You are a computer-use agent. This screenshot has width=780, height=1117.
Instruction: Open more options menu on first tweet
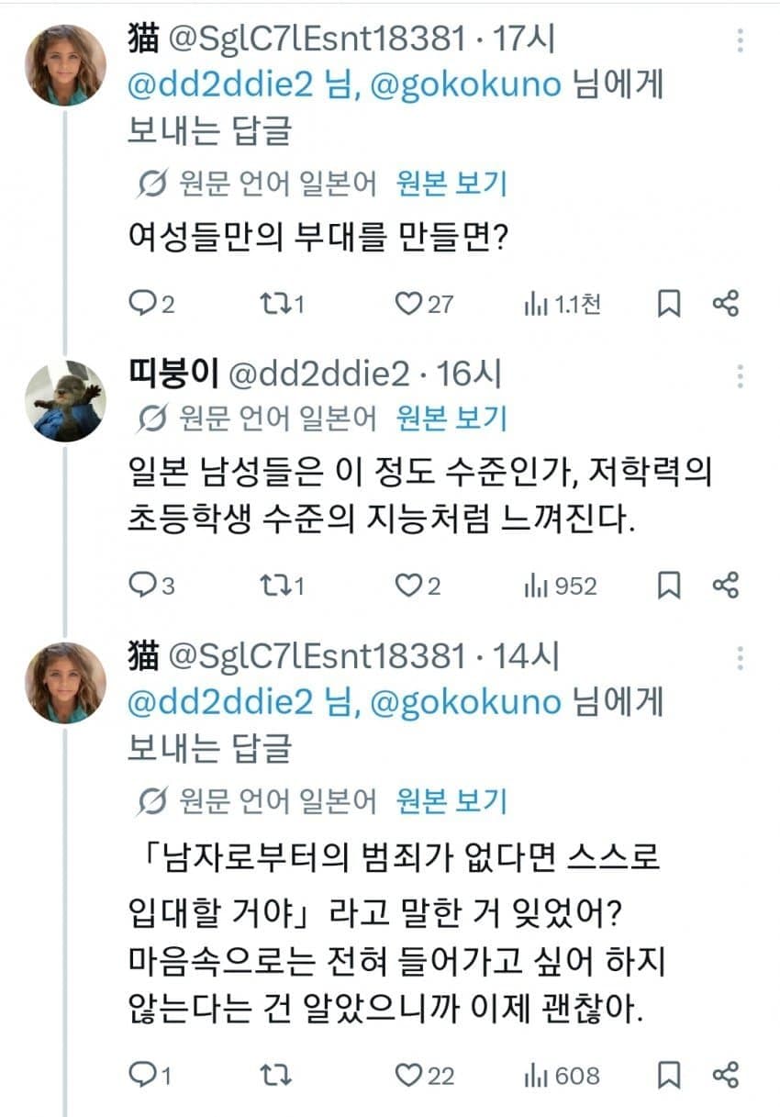[x=741, y=40]
